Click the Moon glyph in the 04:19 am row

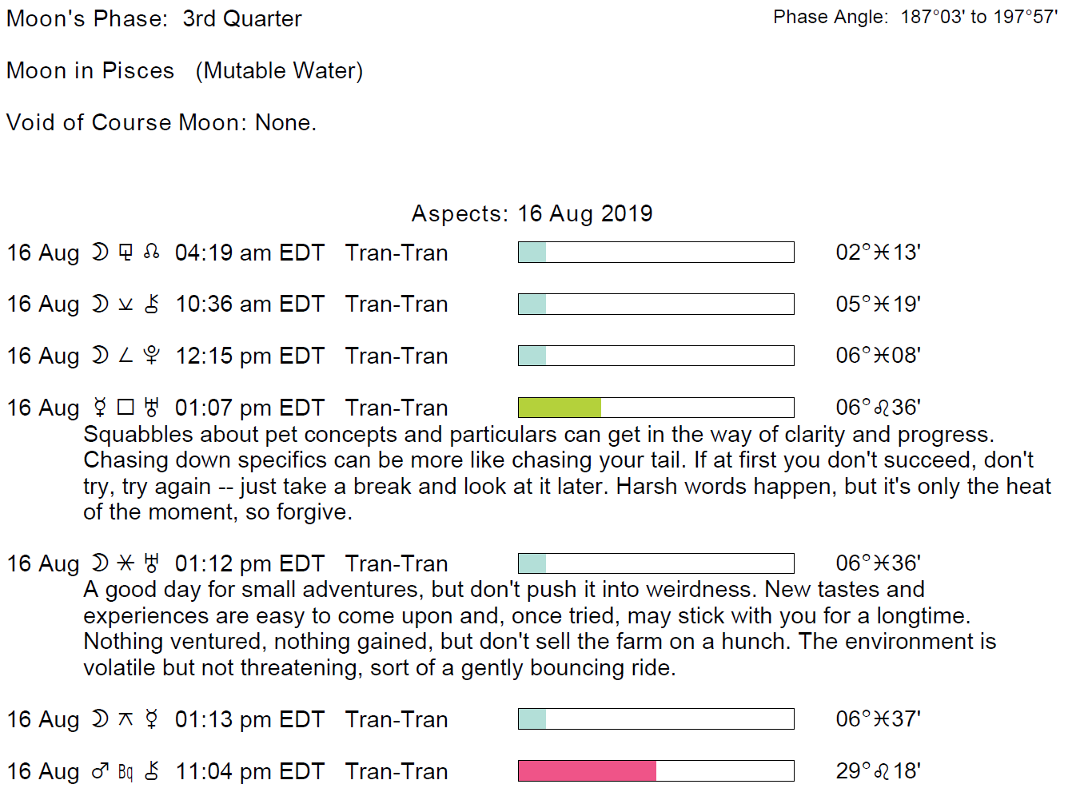(100, 253)
